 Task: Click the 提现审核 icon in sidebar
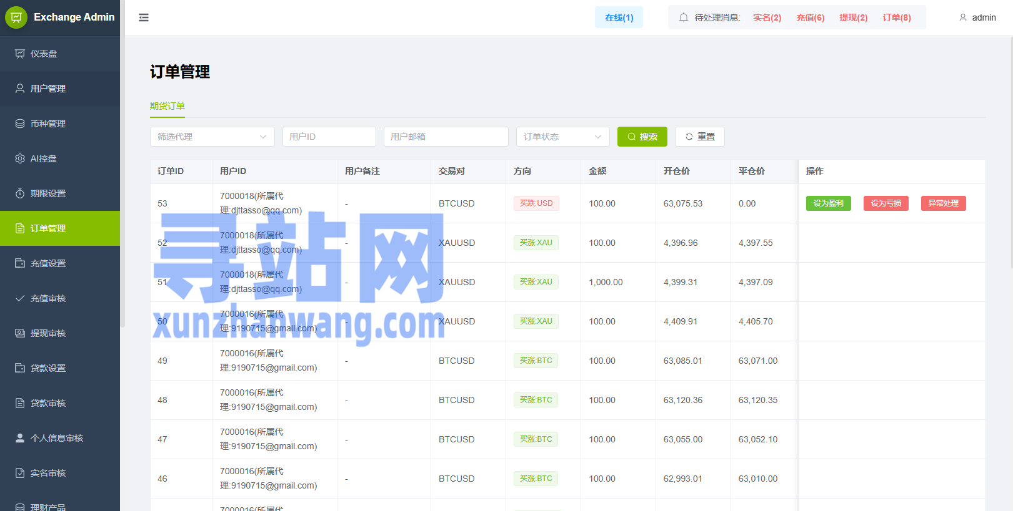point(20,333)
